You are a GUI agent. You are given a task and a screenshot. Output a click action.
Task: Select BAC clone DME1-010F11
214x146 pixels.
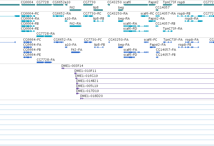144,73
